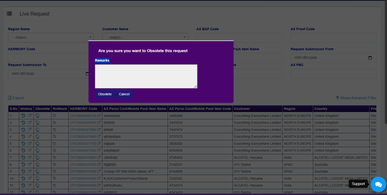The width and height of the screenshot is (387, 195).
Task: Open HARMONY code CPC0000428100 link
Action: point(83,116)
